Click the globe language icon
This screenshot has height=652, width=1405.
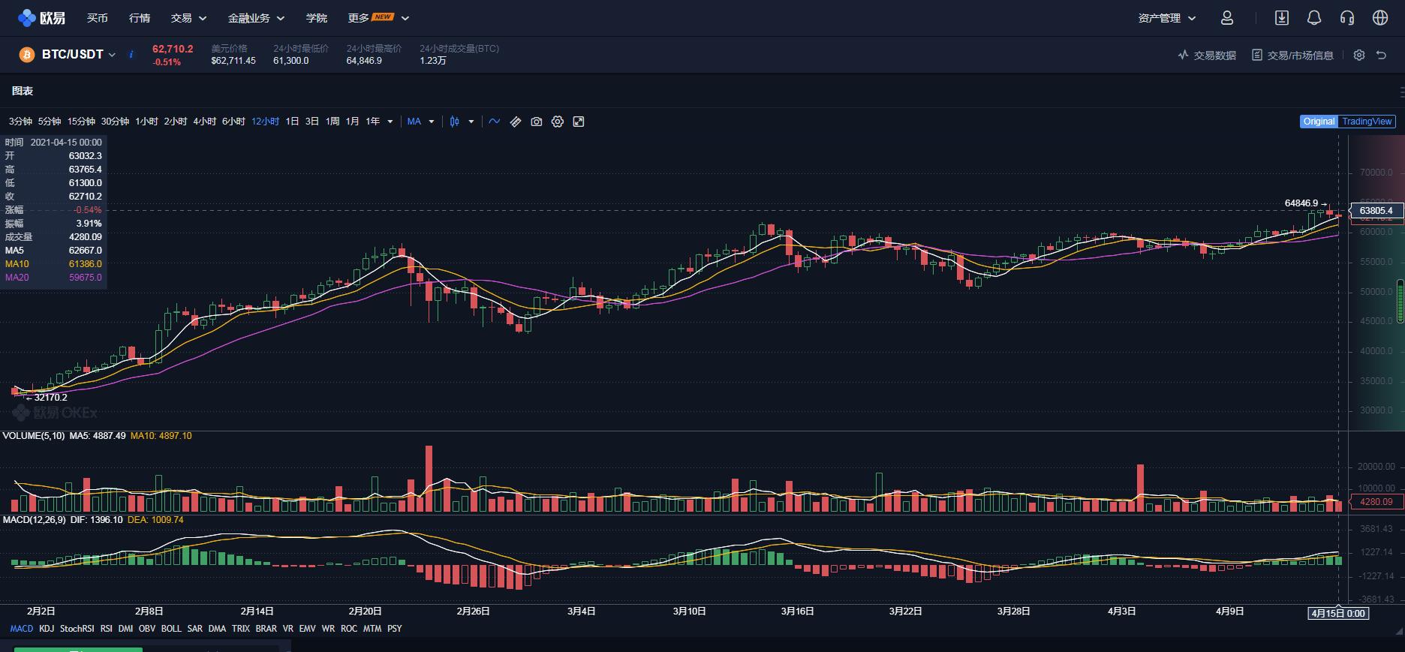pos(1380,18)
